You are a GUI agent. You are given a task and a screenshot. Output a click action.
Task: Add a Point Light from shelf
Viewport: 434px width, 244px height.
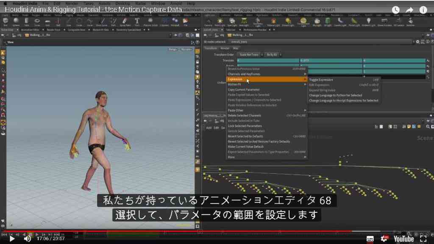[220, 21]
